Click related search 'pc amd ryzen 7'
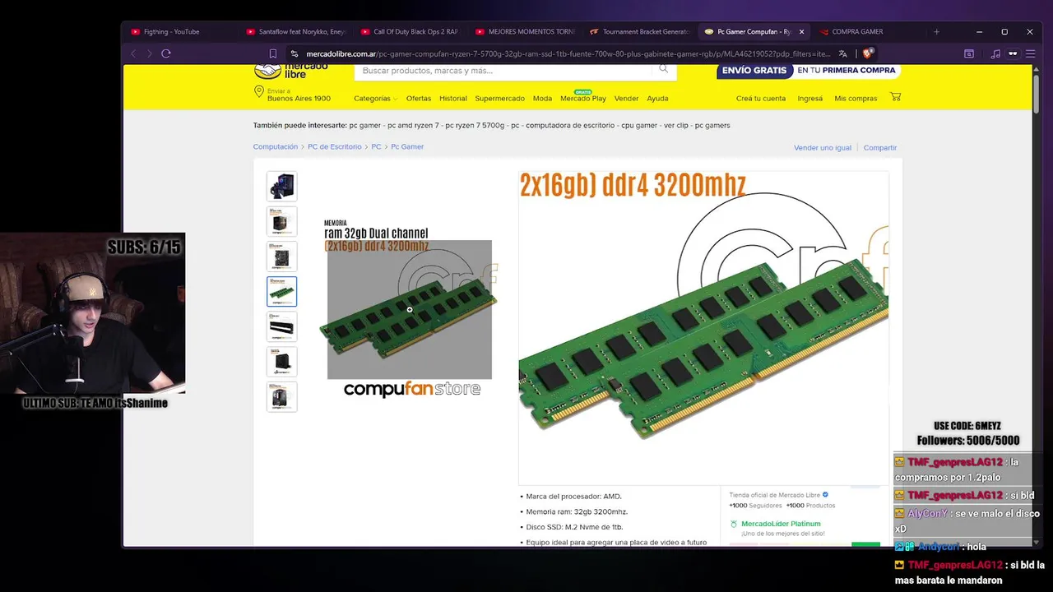Screen dimensions: 1053x592 point(413,126)
